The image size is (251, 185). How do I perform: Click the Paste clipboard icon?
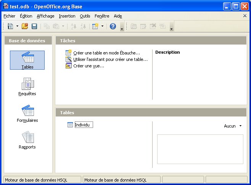(x=56, y=26)
